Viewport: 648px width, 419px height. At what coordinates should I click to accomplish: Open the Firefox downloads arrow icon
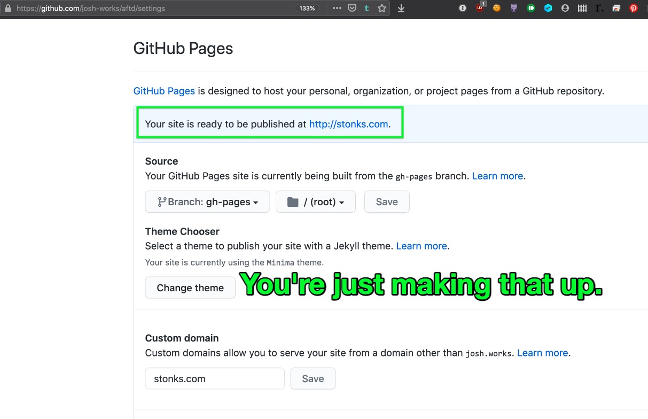coord(401,9)
